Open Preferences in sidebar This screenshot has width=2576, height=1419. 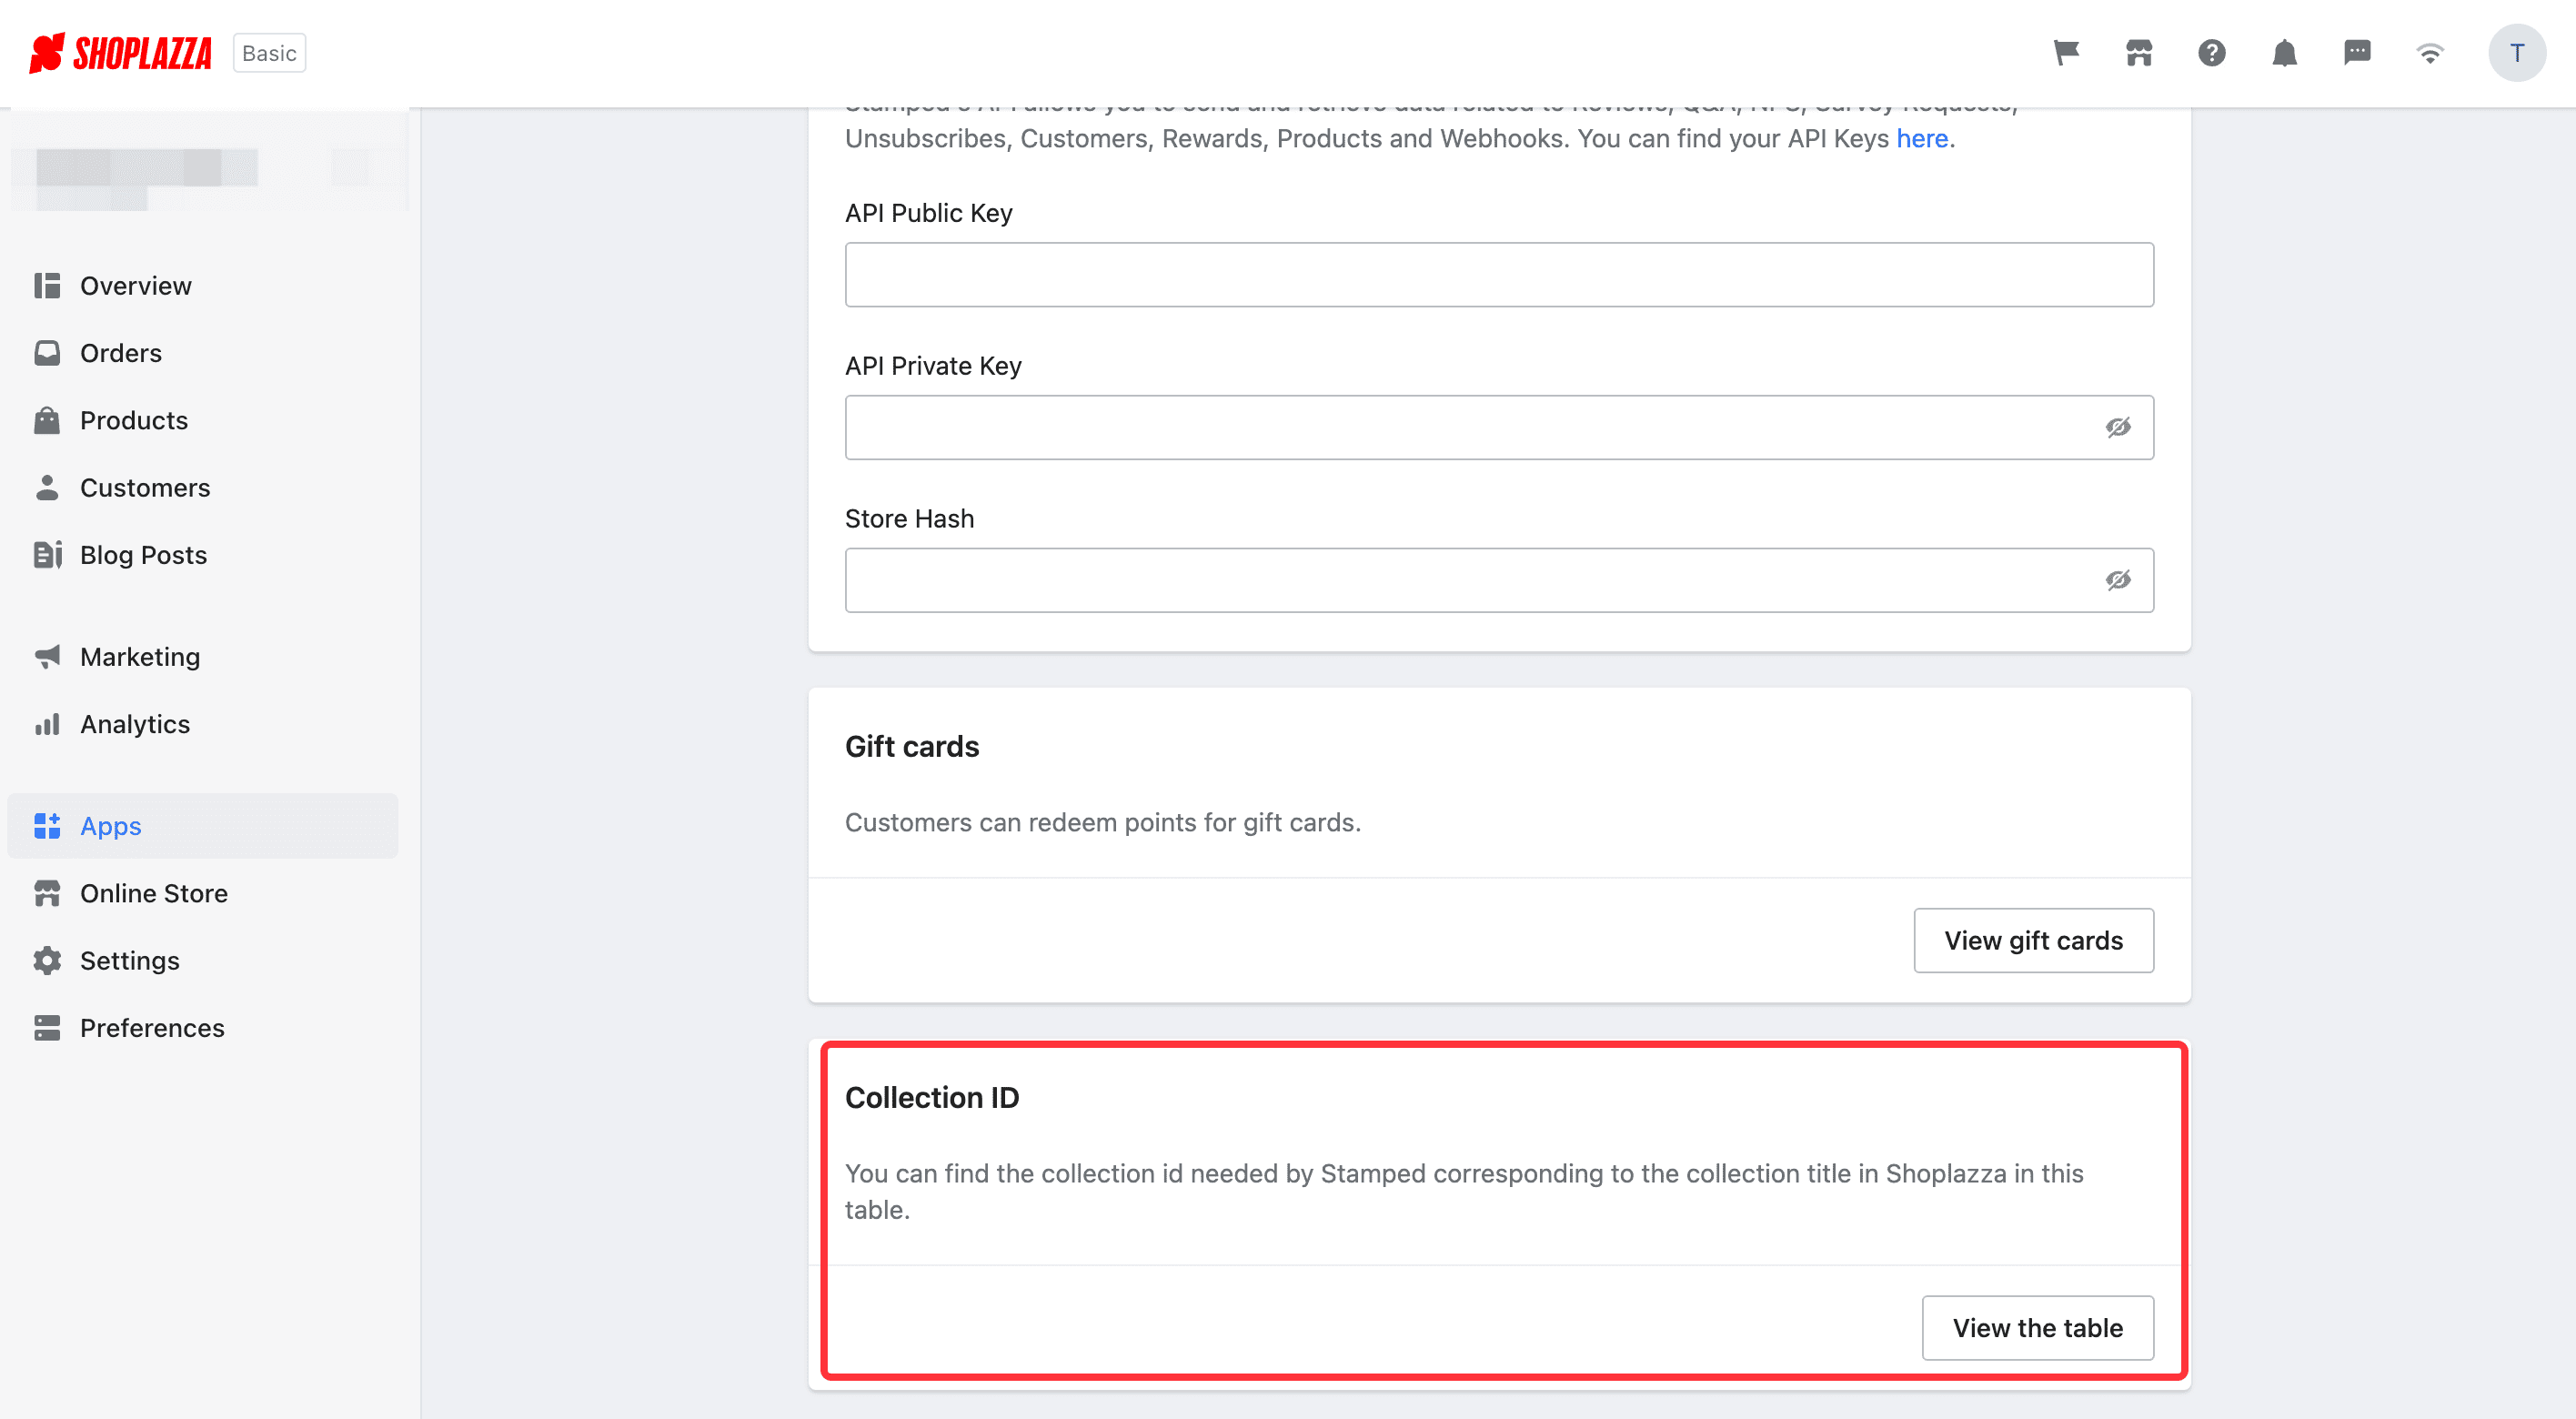[x=203, y=1028]
